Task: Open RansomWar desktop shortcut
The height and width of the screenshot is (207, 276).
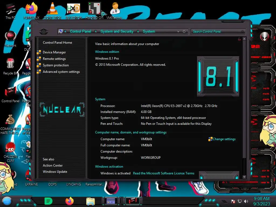Action: coord(94,184)
